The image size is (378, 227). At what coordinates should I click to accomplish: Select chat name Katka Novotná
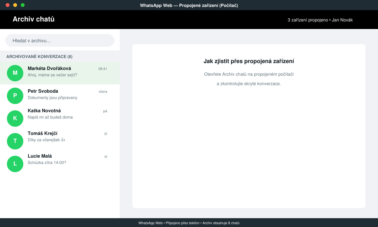[x=44, y=111]
